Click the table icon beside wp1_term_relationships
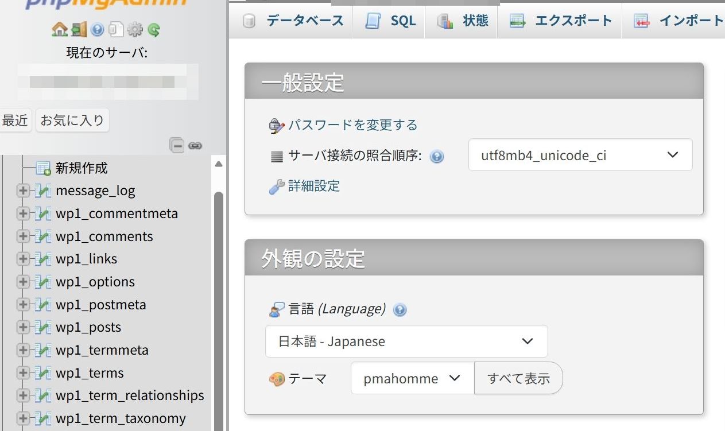Viewport: 725px width, 431px height. click(x=43, y=395)
